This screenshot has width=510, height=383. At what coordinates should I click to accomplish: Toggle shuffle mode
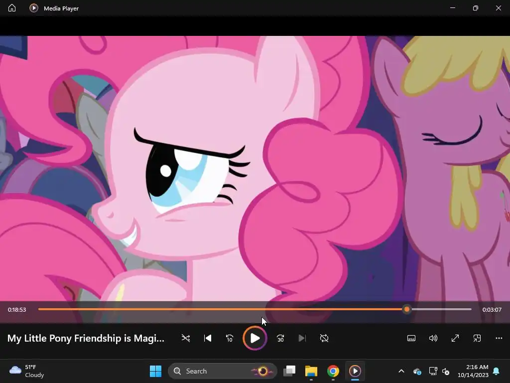(186, 338)
